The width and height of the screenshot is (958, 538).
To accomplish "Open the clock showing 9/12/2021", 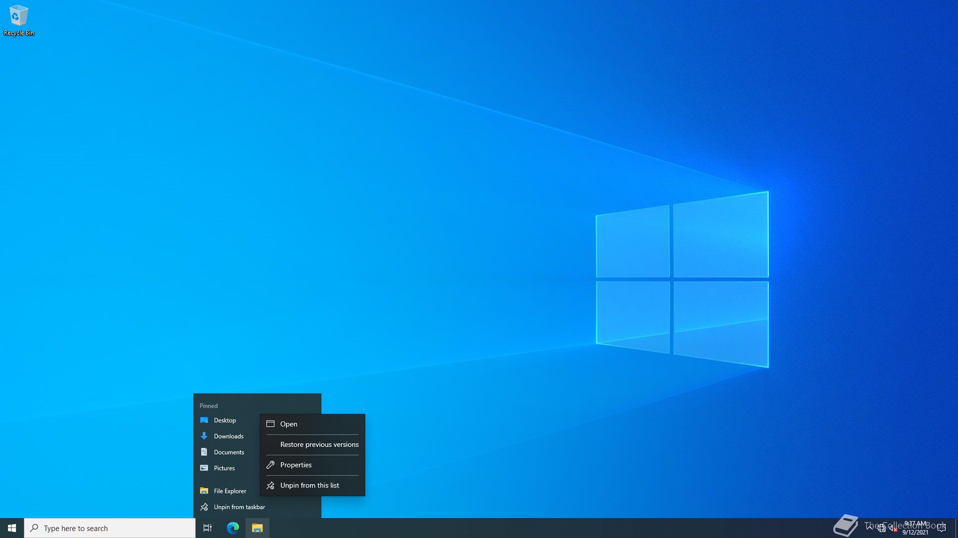I will point(915,528).
